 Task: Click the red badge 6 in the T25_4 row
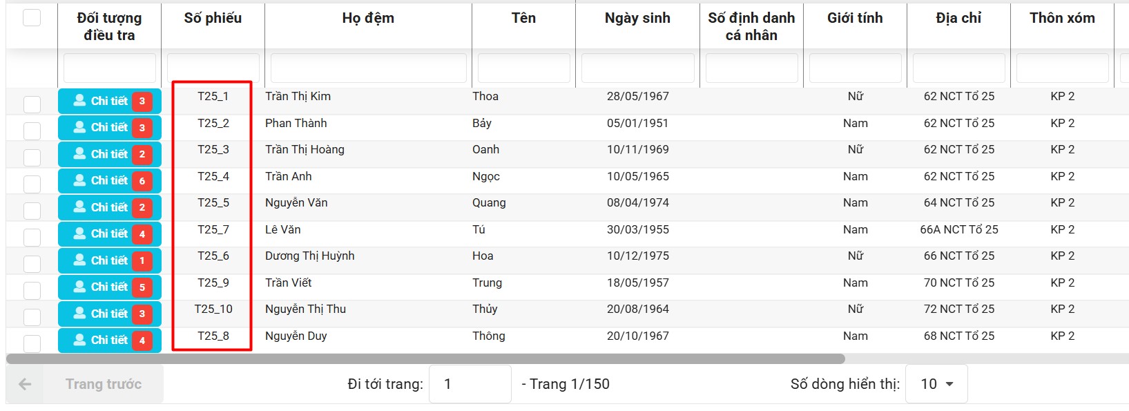[142, 181]
